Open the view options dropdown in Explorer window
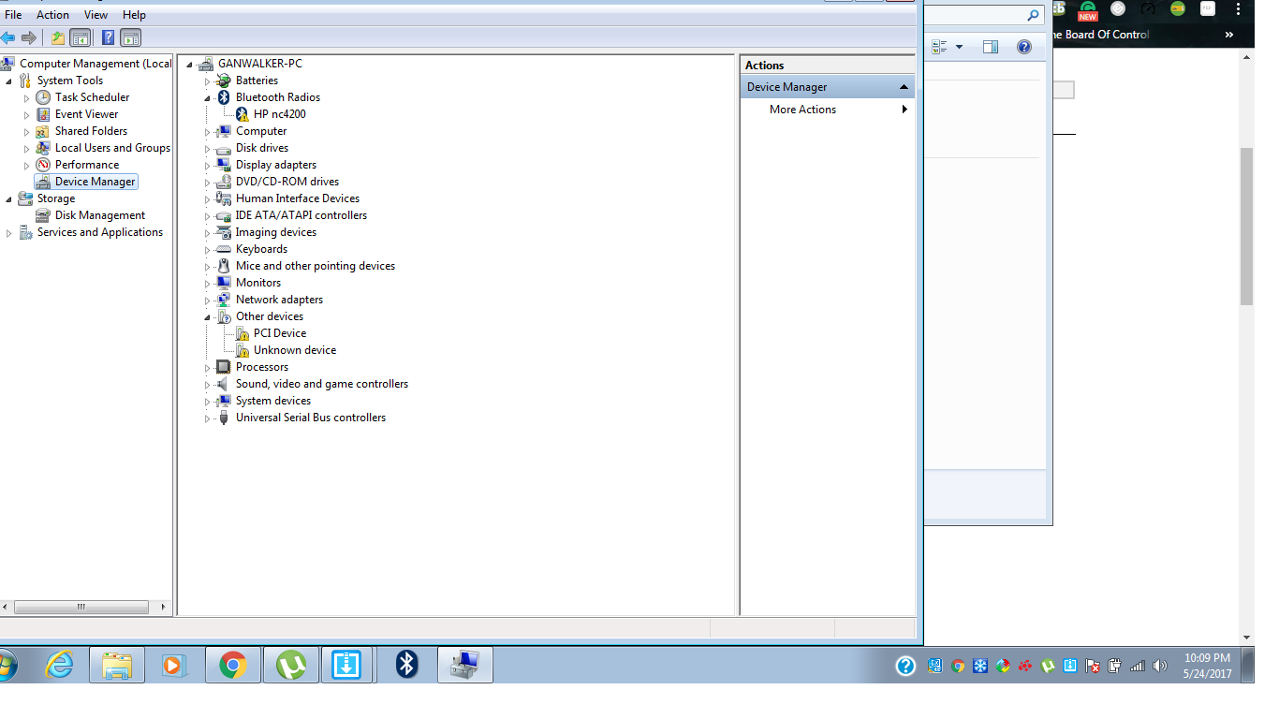Viewport: 1279px width, 719px height. pyautogui.click(x=959, y=47)
